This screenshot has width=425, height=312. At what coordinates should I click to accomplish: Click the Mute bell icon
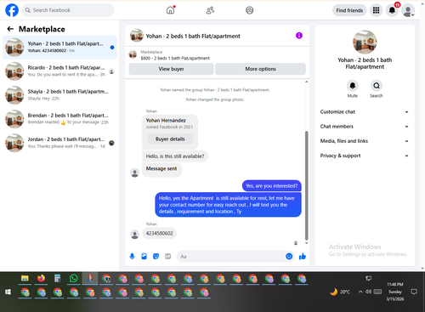[x=352, y=86]
